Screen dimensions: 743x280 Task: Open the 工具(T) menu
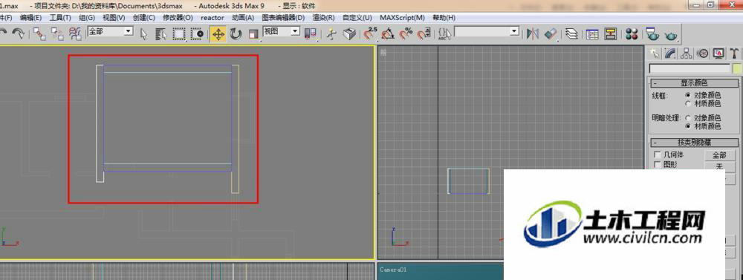60,18
